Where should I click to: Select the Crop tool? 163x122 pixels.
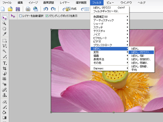[4, 68]
